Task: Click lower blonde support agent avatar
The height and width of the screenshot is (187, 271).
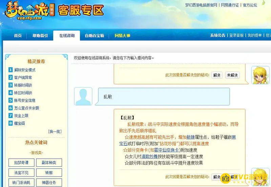Action: click(260, 177)
